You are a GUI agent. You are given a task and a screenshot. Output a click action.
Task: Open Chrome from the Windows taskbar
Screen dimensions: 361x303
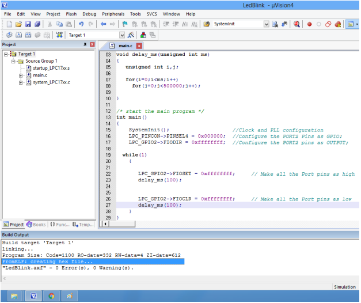tap(51, 296)
